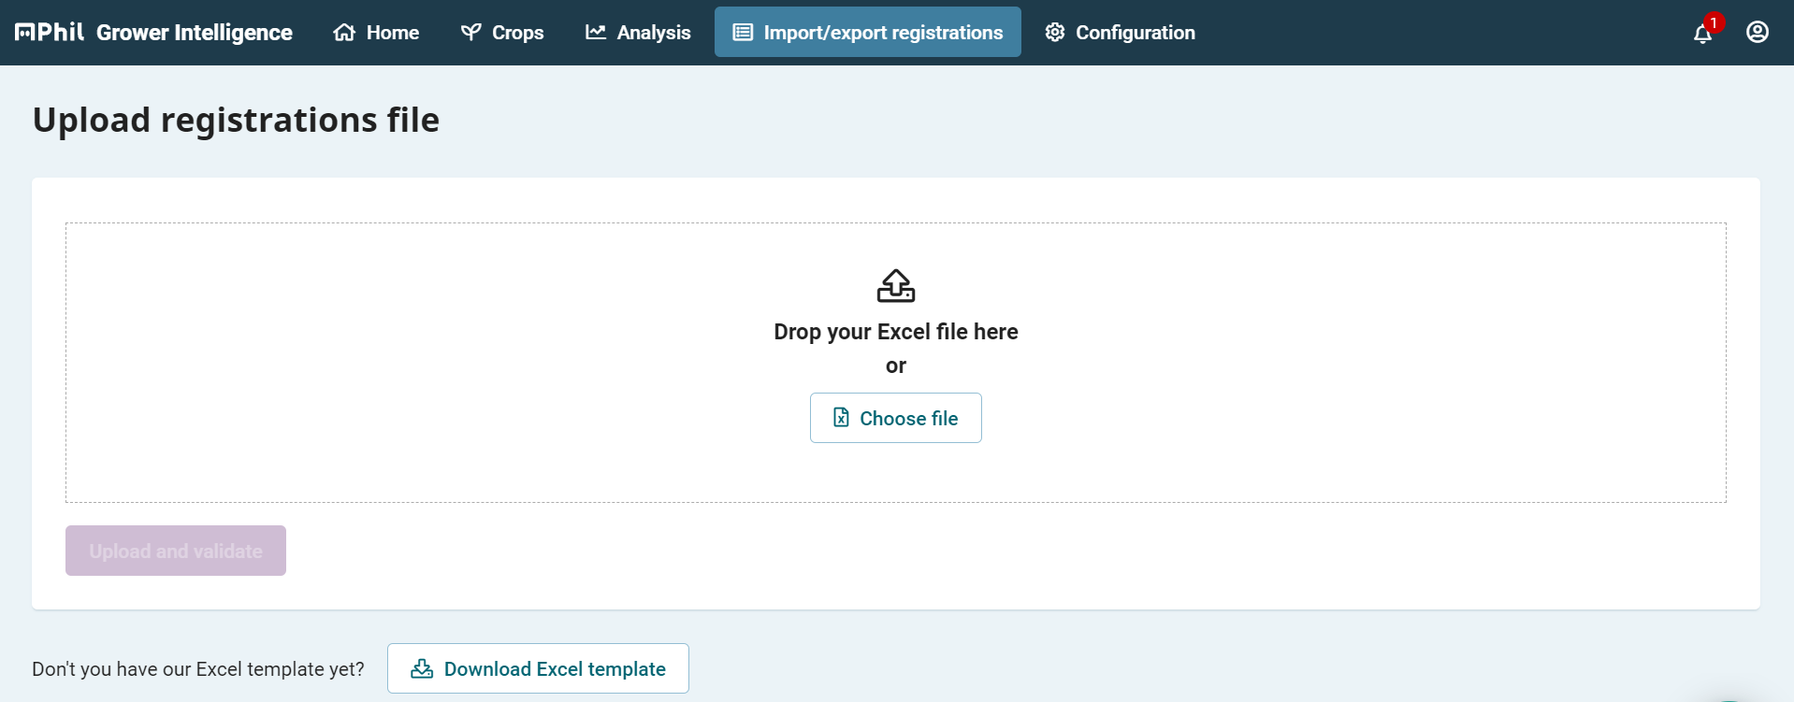Click the Choose file button

[896, 418]
